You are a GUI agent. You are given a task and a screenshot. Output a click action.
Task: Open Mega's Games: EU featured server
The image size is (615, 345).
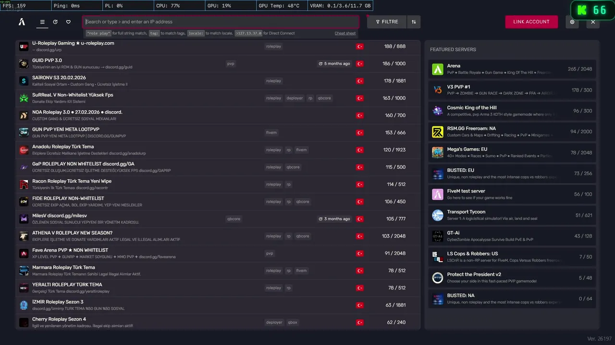(512, 152)
